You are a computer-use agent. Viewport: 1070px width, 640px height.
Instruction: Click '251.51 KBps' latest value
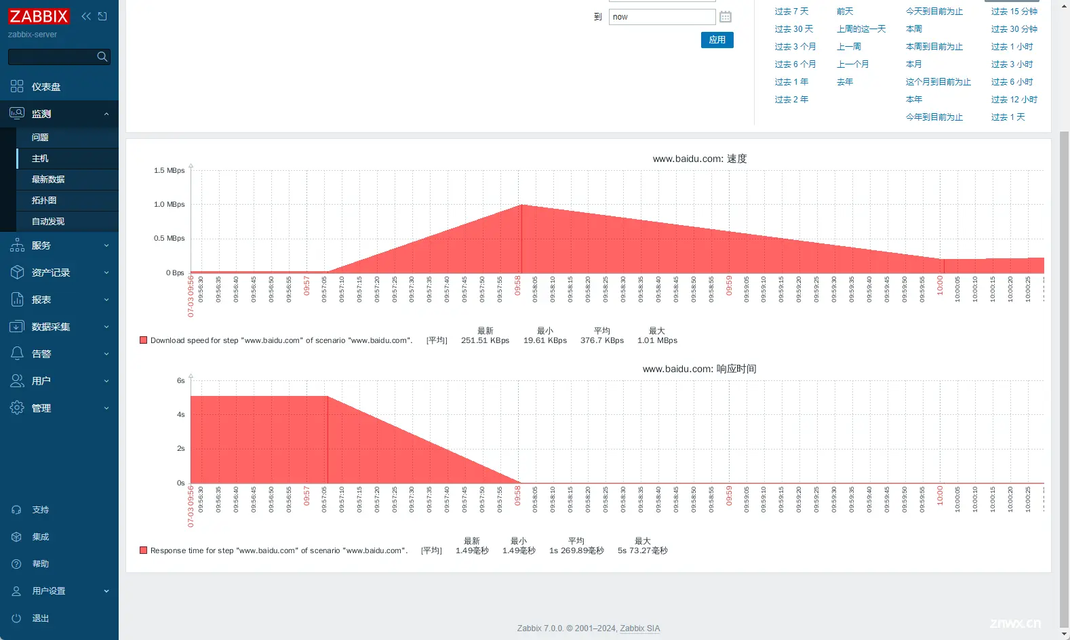[x=486, y=340]
